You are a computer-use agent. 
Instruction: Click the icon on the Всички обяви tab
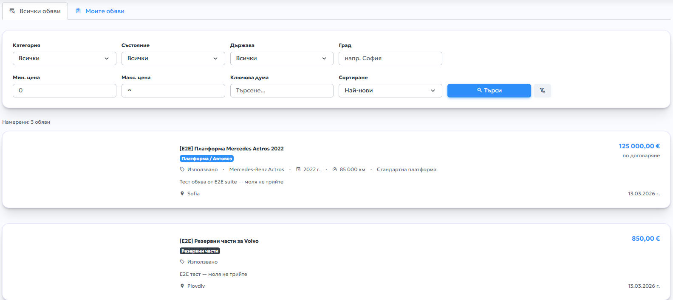click(12, 11)
